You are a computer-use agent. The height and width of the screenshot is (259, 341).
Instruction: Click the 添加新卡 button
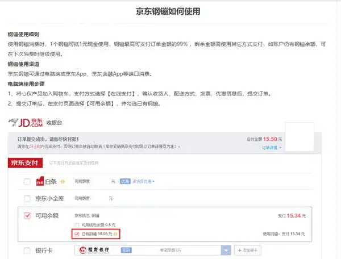pos(248,250)
